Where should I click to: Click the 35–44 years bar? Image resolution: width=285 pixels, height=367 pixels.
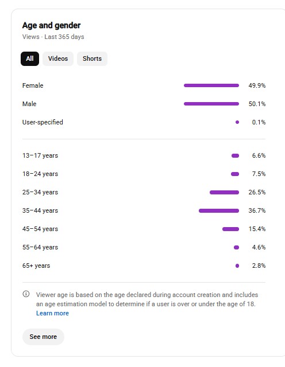(x=219, y=210)
